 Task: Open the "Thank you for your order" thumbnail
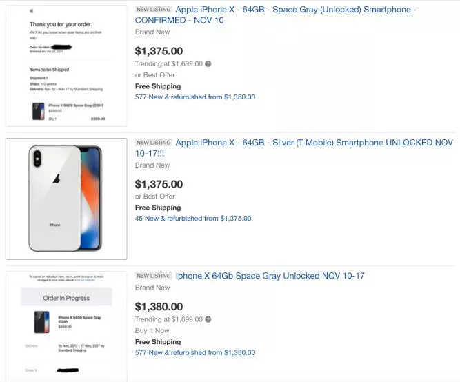coord(66,66)
